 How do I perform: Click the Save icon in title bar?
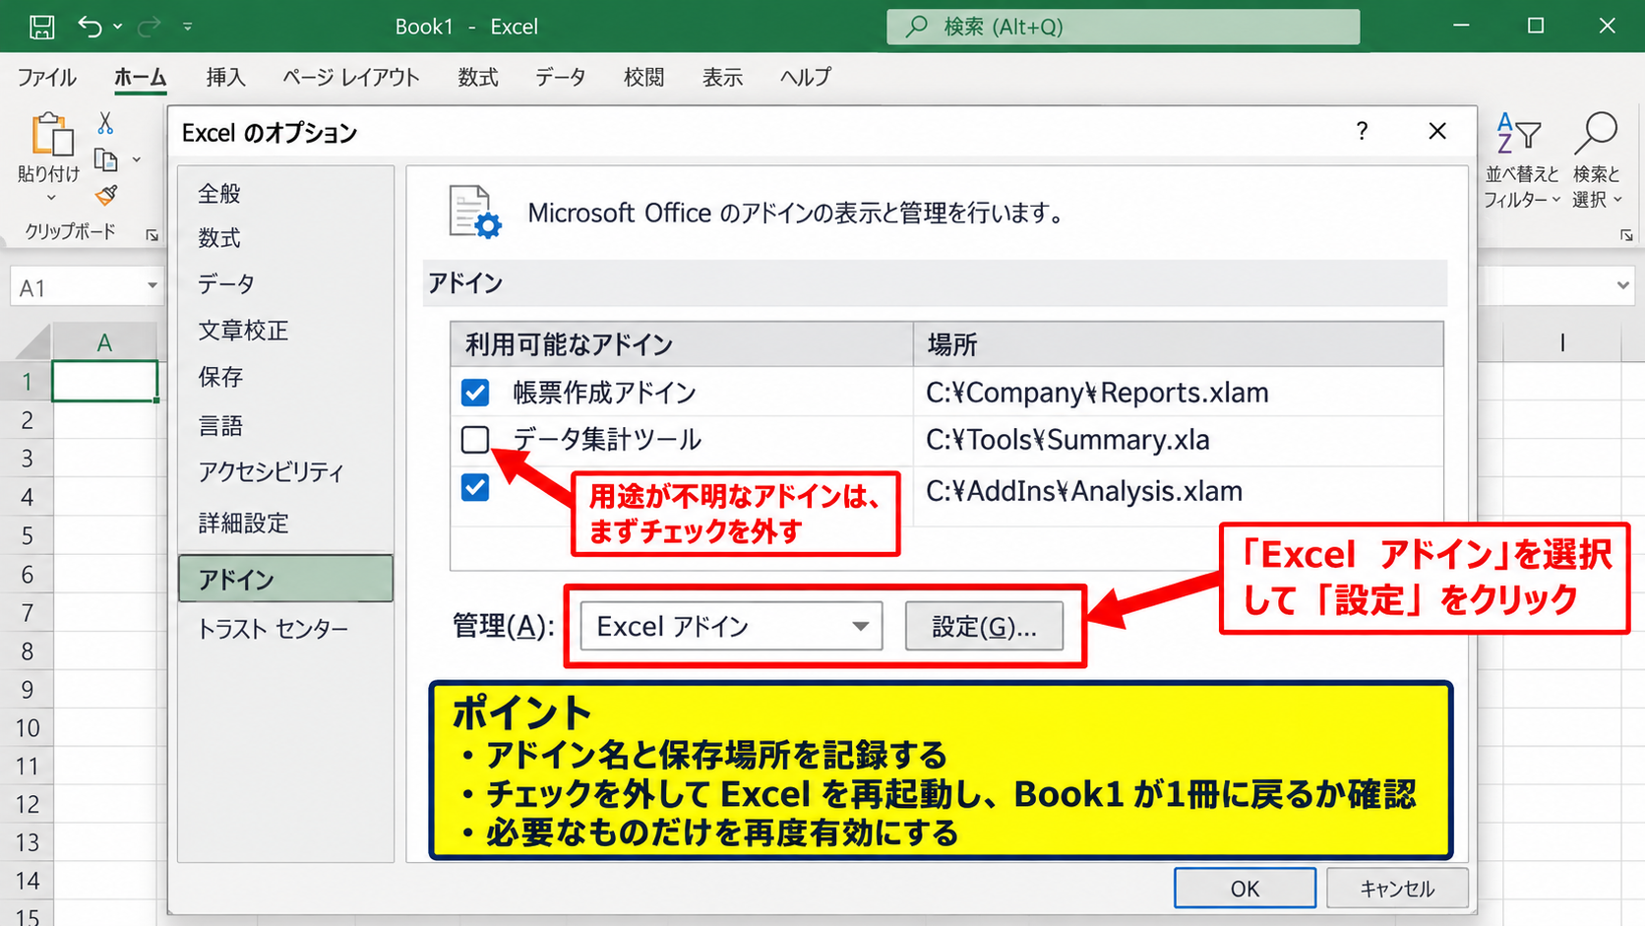41,27
